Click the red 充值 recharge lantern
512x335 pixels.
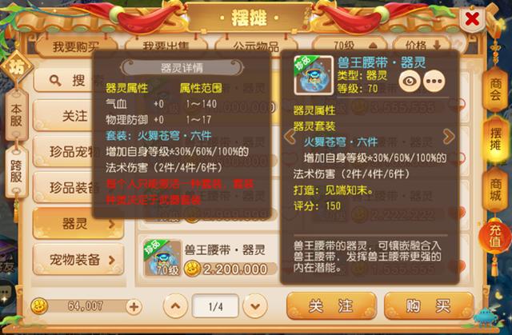[x=495, y=236]
